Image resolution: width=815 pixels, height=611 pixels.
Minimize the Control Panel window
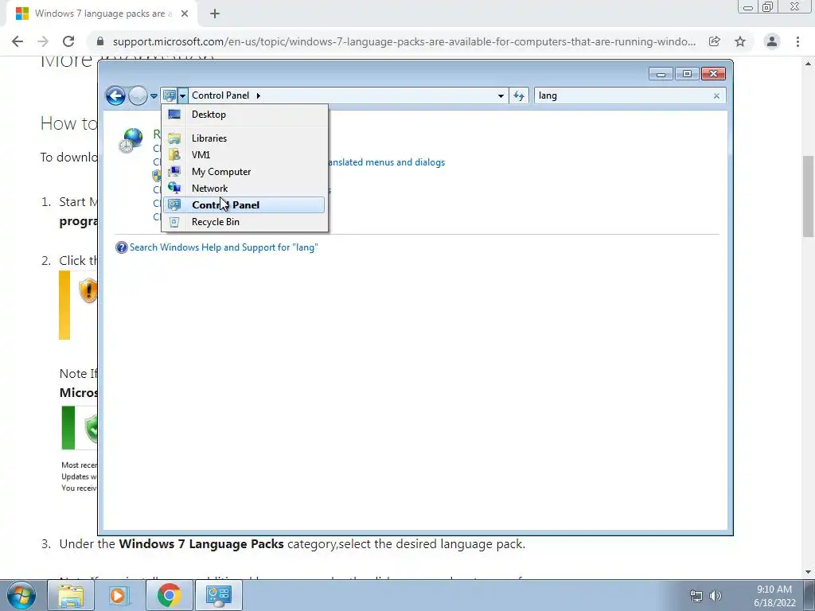(661, 74)
